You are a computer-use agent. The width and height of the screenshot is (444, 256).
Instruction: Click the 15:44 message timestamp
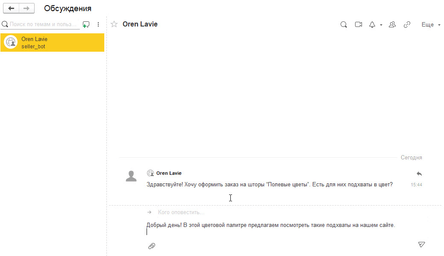coord(416,185)
